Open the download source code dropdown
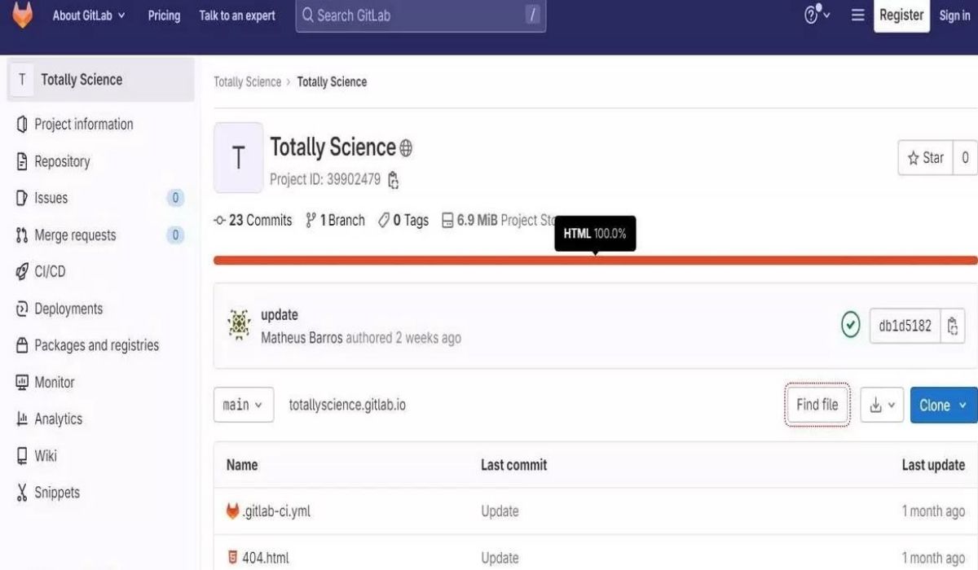 tap(882, 405)
